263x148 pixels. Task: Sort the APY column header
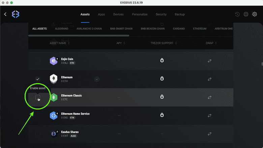point(124,43)
